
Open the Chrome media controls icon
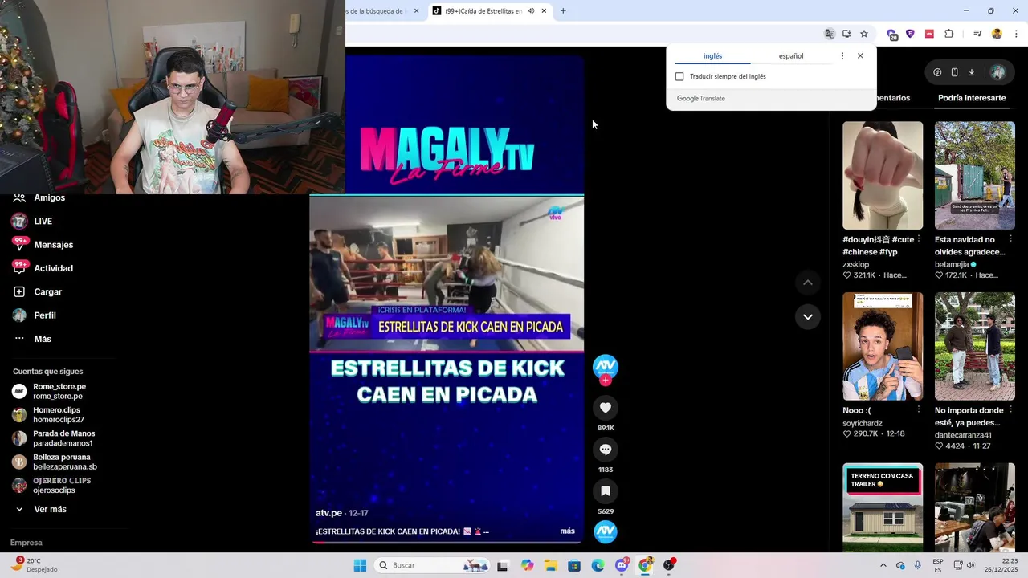click(977, 34)
